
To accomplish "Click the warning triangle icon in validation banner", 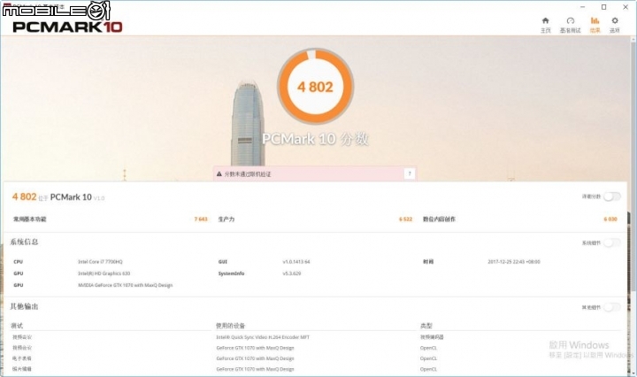I will point(219,173).
